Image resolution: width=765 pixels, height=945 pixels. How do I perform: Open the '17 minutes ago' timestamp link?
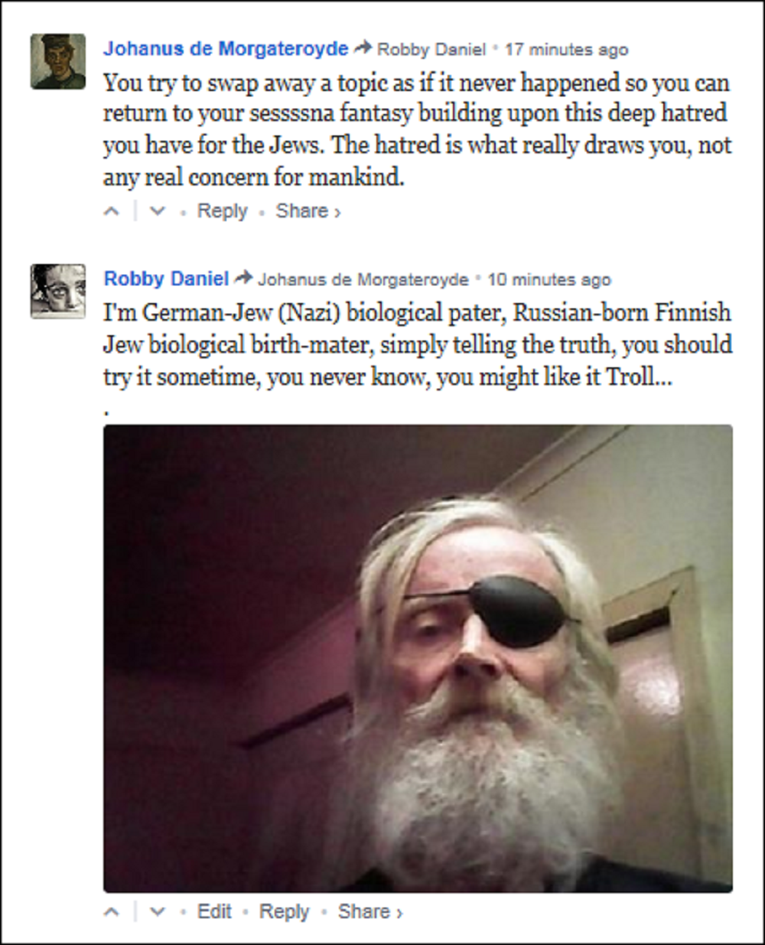[x=566, y=50]
